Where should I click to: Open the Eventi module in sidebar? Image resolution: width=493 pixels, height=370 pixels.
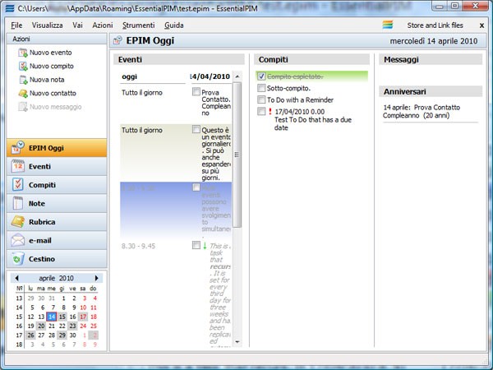click(x=56, y=166)
